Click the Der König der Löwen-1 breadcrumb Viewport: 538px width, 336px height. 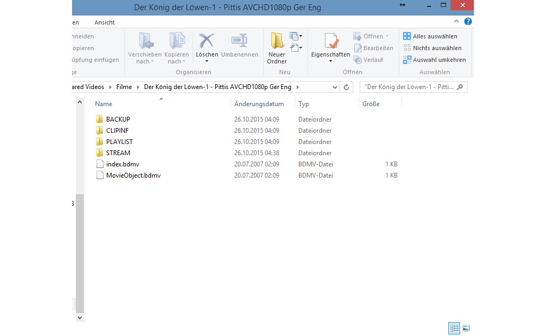[x=218, y=87]
